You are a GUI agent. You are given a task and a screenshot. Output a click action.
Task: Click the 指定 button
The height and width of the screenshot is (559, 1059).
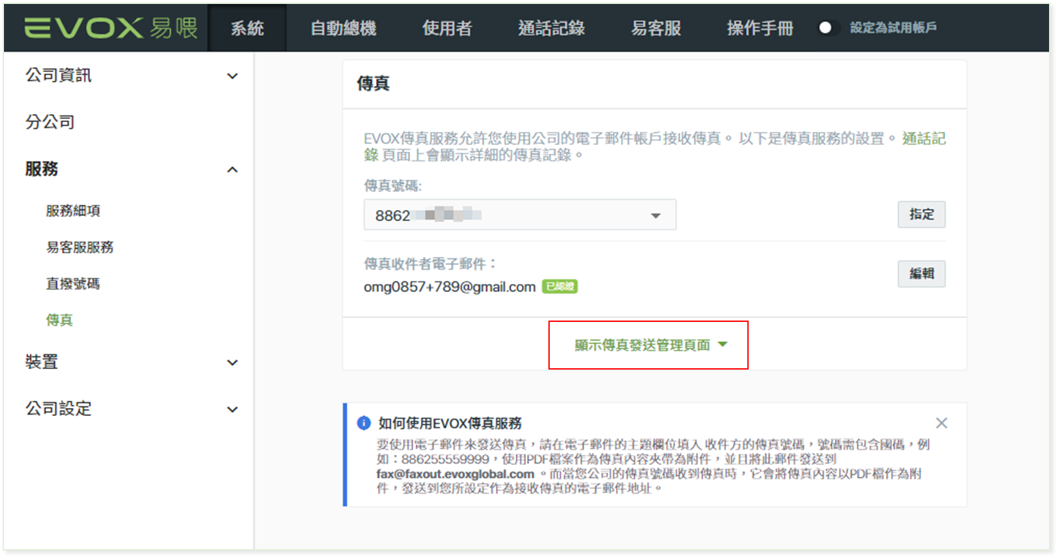921,214
